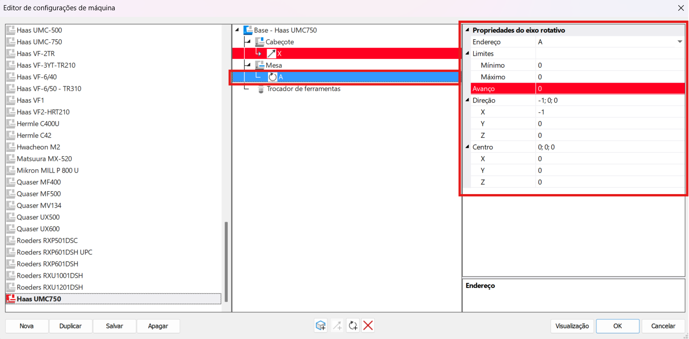Click the Direção X value field showing -1
Image resolution: width=689 pixels, height=339 pixels.
tap(610, 112)
